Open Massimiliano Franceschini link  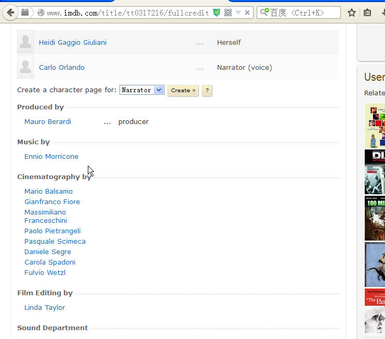(x=46, y=216)
